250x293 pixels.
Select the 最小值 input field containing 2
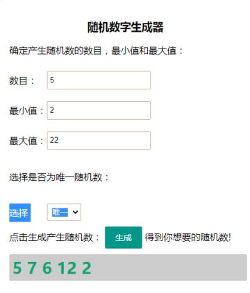pos(99,110)
